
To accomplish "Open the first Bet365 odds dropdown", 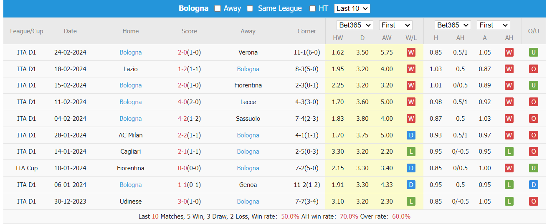I will tap(355, 25).
